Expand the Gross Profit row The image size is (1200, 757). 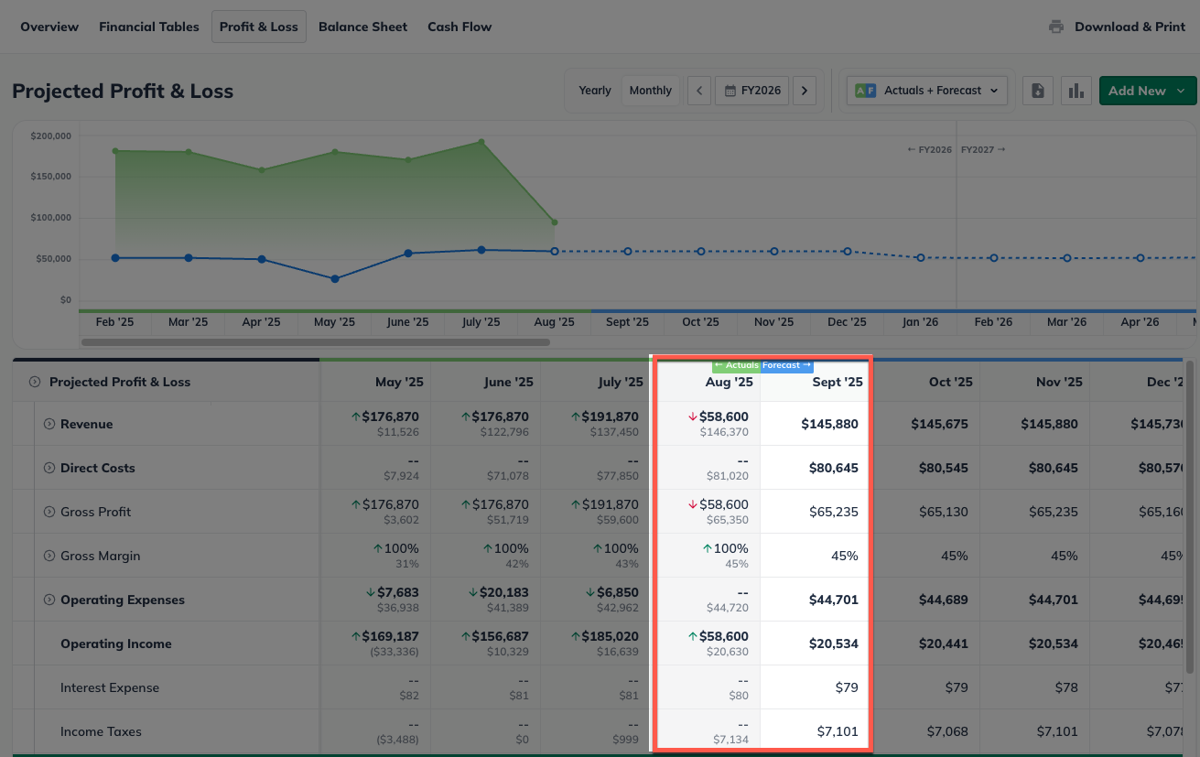50,512
